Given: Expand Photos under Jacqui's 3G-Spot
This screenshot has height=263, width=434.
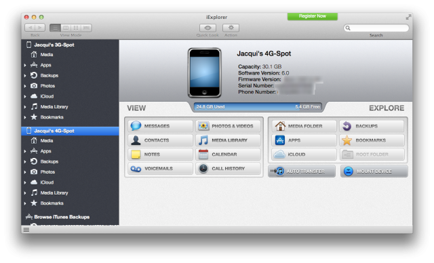Looking at the screenshot, I should coord(25,86).
